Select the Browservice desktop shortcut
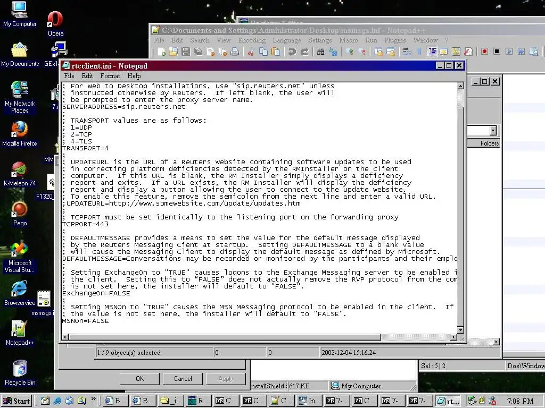The height and width of the screenshot is (408, 545). (x=20, y=293)
